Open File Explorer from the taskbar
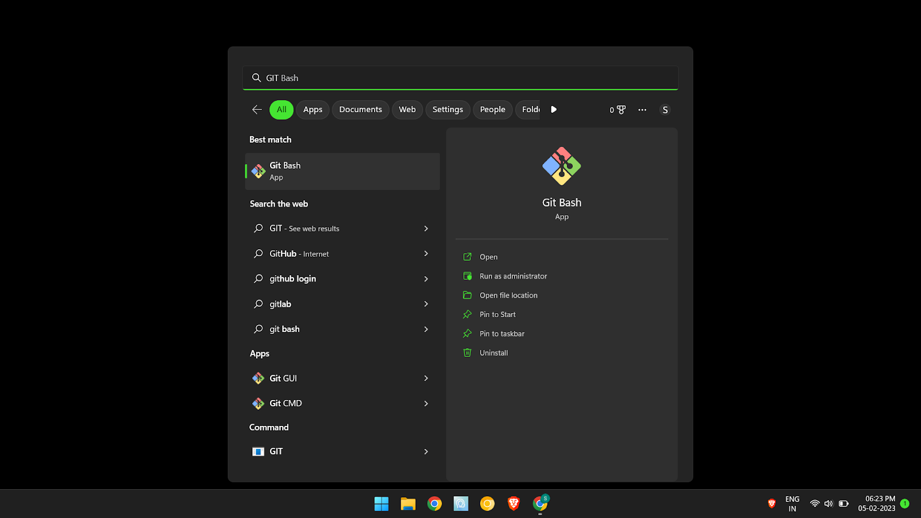The width and height of the screenshot is (921, 518). tap(408, 504)
